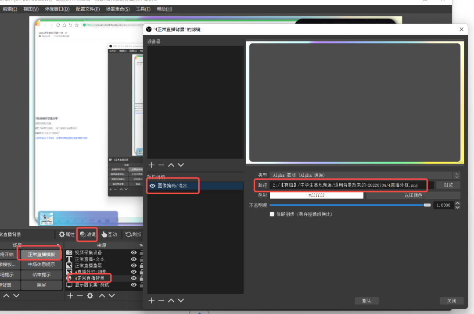Click the 属性 gear icon in source toolbar

(62, 234)
